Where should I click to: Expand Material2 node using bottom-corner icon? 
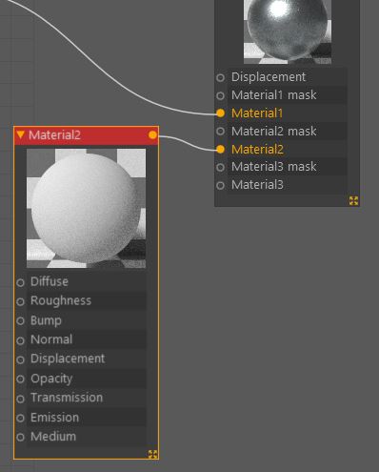click(152, 454)
